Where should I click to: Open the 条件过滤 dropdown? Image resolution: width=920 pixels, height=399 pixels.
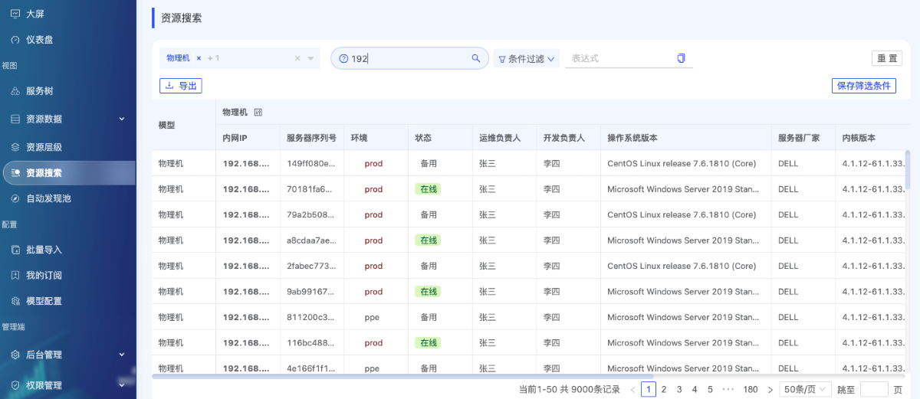527,59
